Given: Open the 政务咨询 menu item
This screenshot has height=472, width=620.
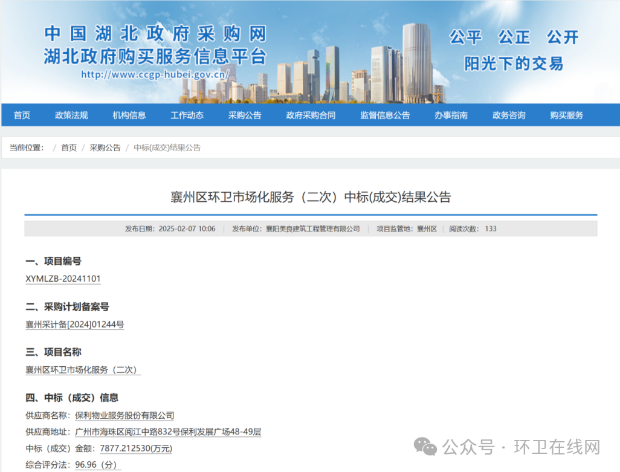Looking at the screenshot, I should (x=508, y=115).
